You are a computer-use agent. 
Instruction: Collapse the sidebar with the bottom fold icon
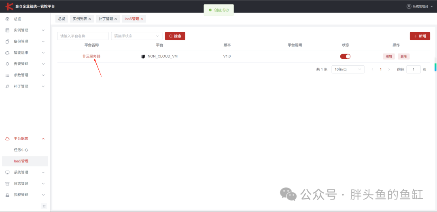[x=44, y=206]
